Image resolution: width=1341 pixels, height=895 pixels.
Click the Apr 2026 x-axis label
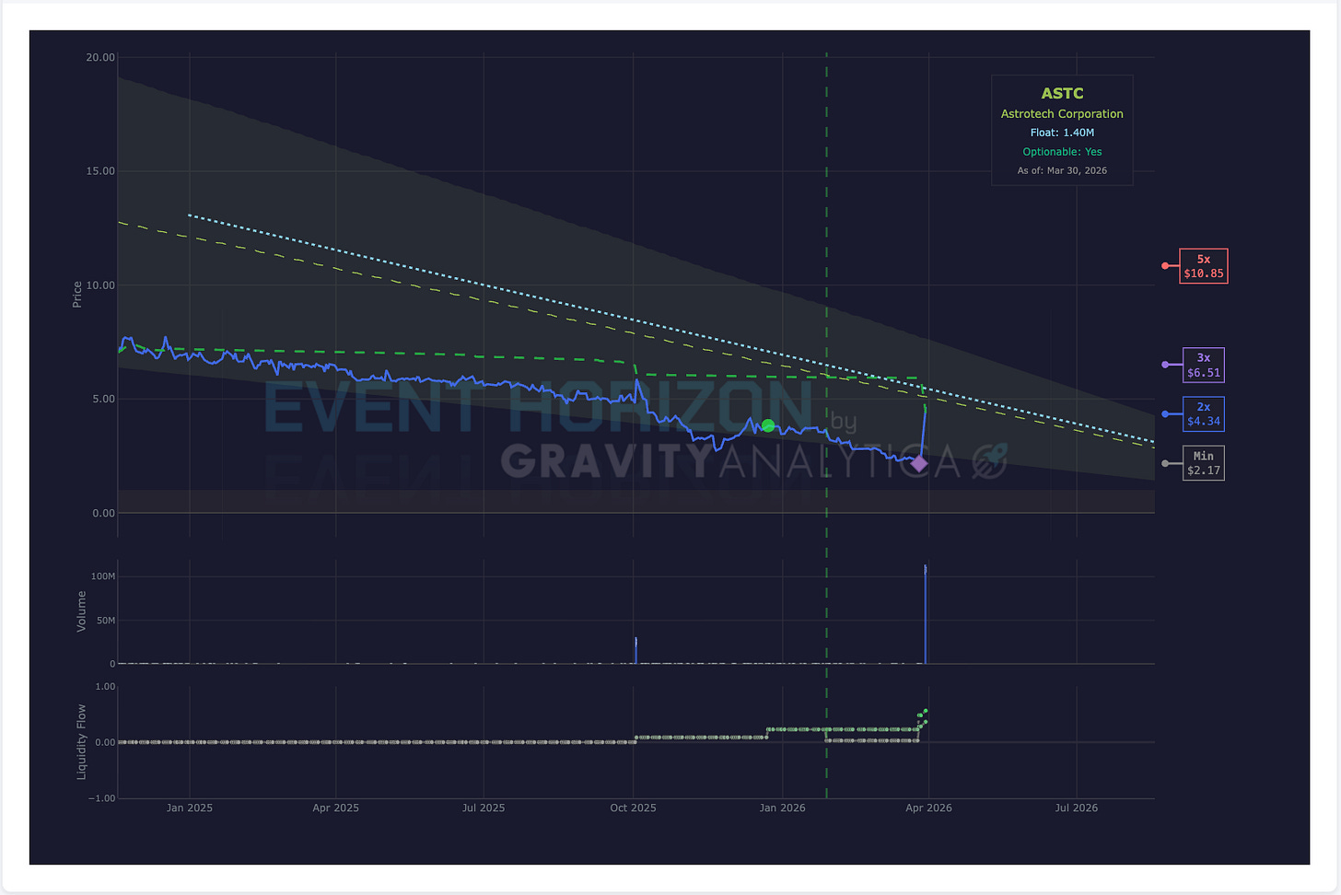tap(928, 808)
